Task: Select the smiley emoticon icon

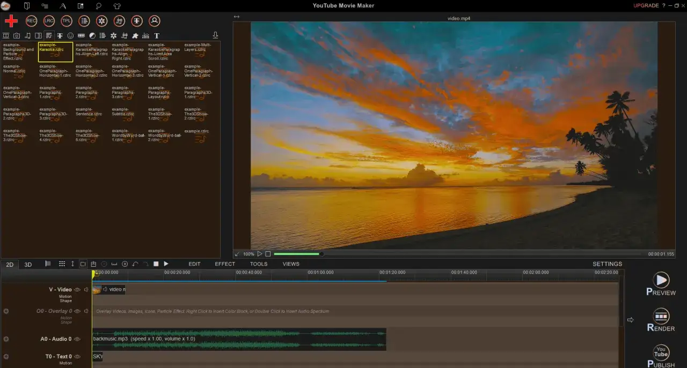Action: (71, 35)
